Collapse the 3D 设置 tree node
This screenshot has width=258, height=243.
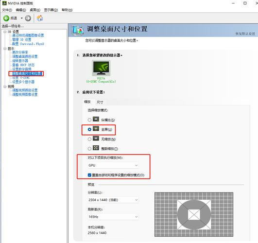5,32
